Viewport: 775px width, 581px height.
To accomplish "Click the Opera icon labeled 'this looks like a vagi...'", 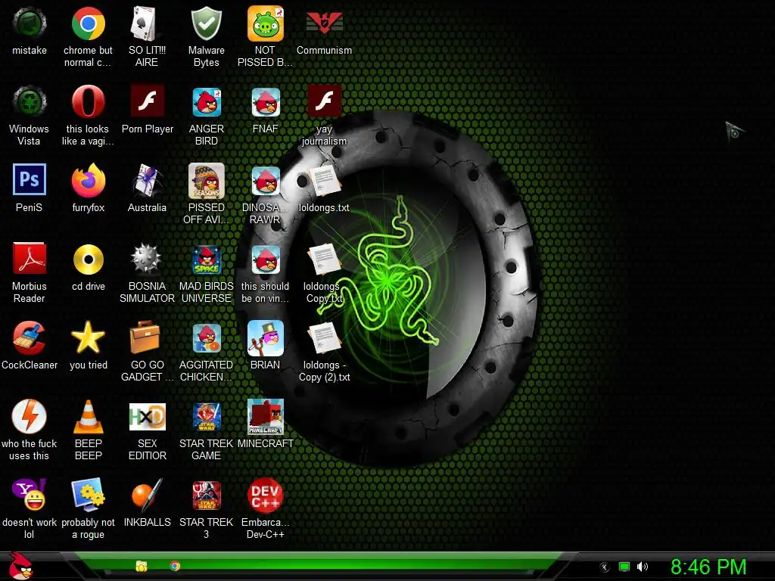I will pos(88,101).
